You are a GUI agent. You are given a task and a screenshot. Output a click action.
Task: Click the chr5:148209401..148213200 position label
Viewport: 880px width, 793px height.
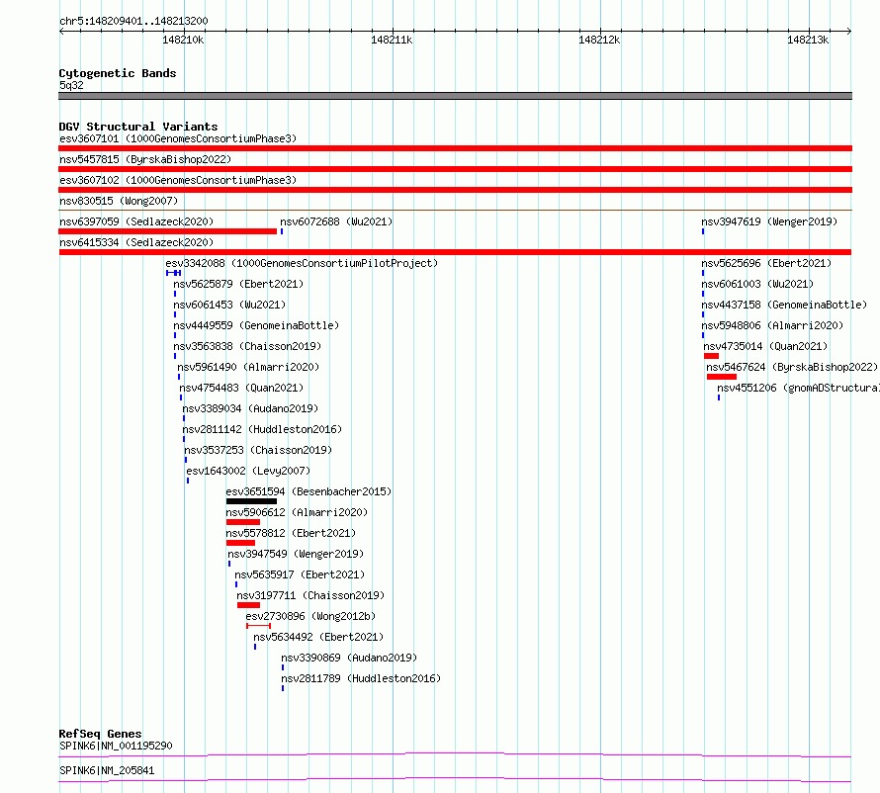point(133,21)
